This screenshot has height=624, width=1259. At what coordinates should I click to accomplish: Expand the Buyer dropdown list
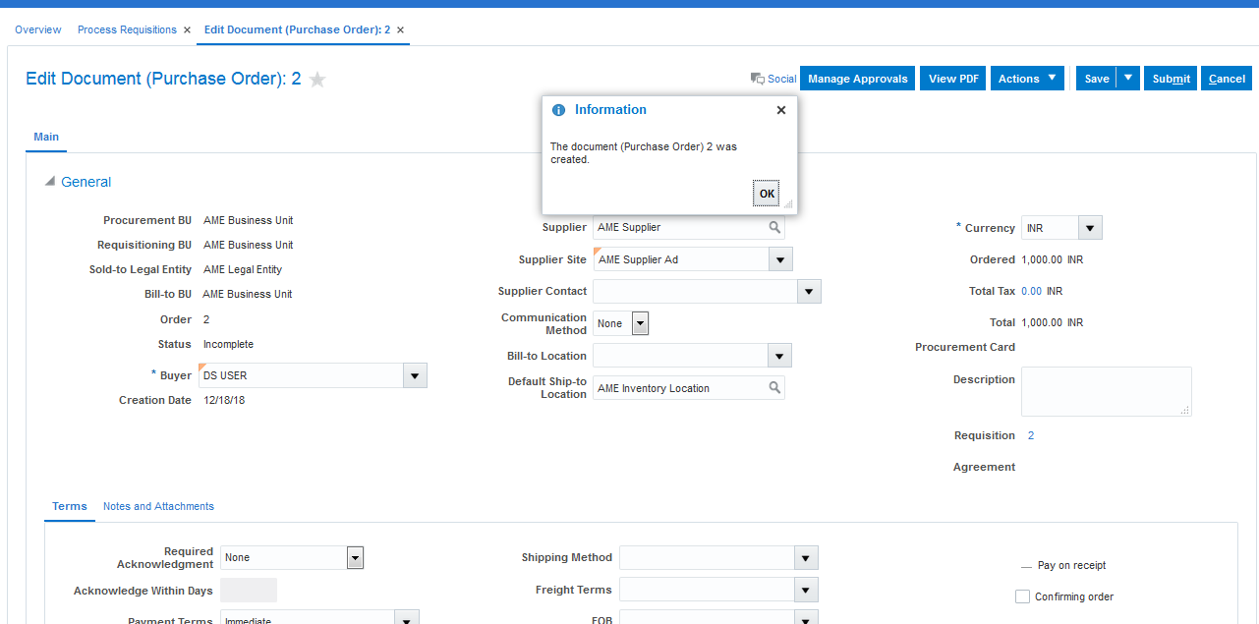click(415, 375)
